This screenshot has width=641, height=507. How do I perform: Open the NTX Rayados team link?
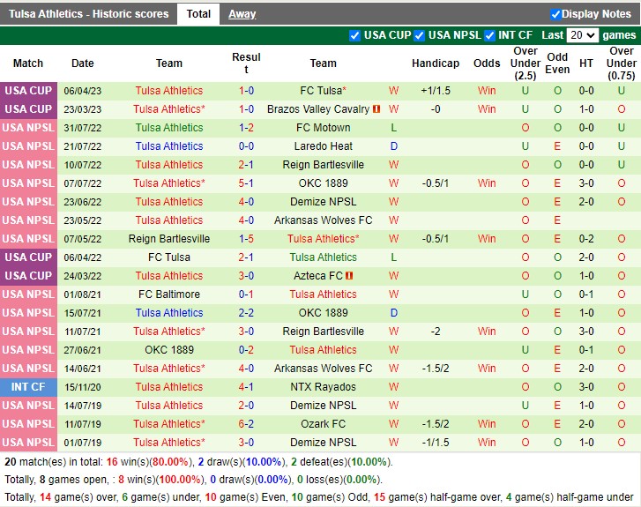tap(323, 387)
